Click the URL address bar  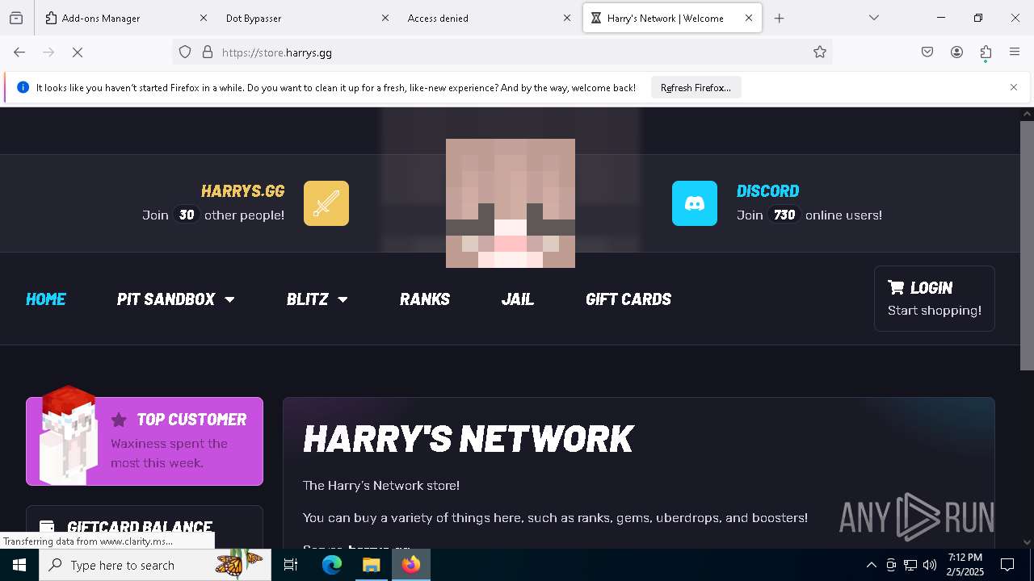point(501,52)
